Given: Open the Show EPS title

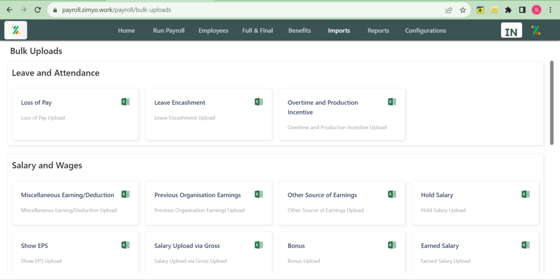Looking at the screenshot, I should point(34,246).
